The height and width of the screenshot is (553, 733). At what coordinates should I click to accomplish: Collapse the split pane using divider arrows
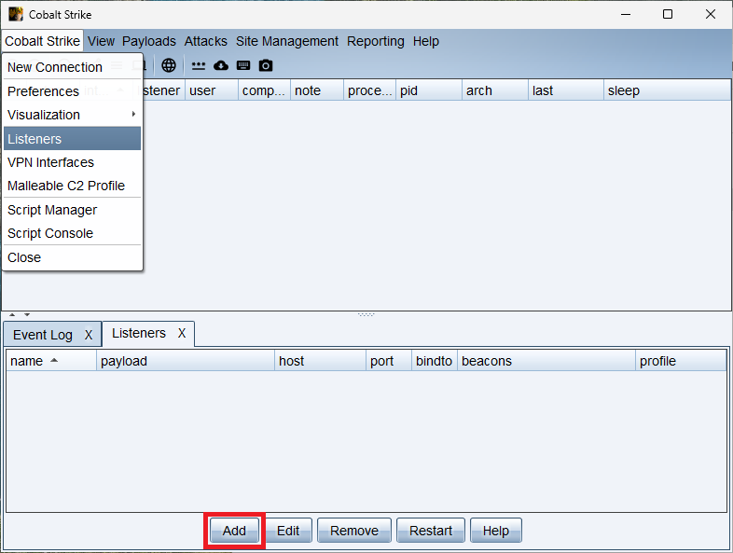13,315
